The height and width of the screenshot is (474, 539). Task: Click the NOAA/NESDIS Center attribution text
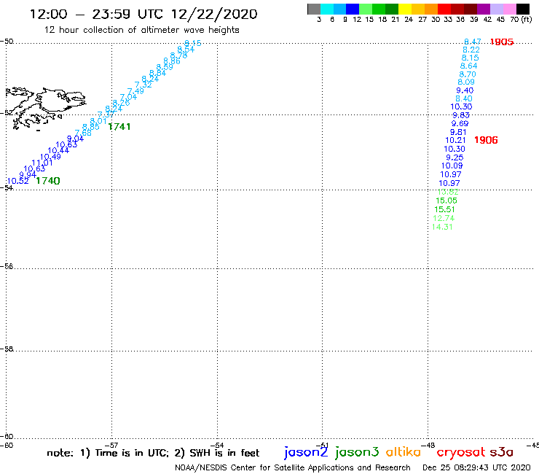(293, 467)
